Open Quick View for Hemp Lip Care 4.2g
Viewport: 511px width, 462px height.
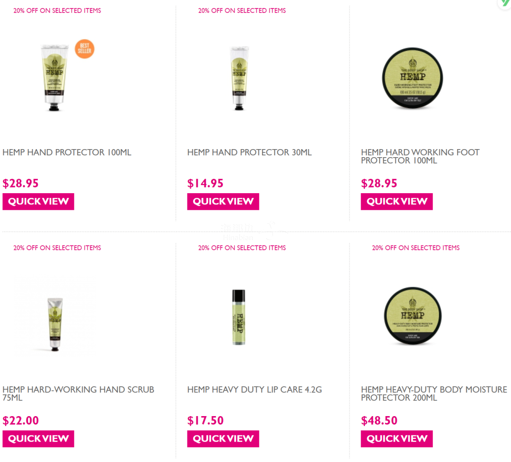click(223, 438)
